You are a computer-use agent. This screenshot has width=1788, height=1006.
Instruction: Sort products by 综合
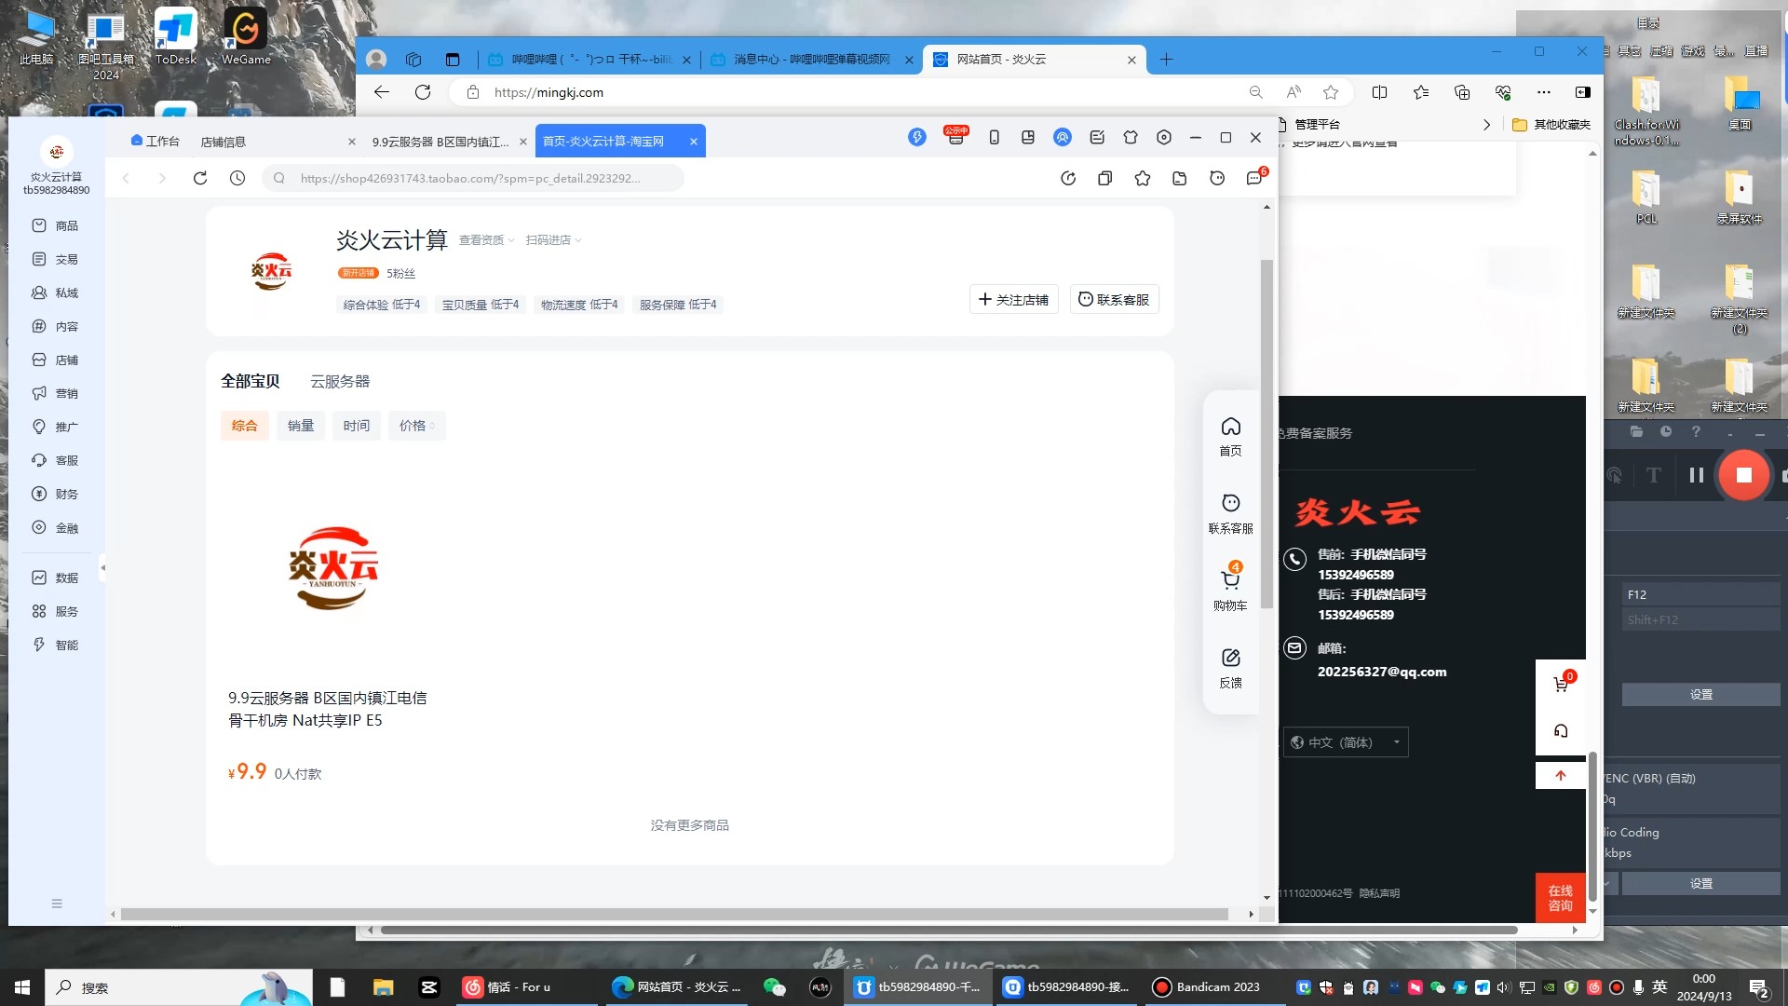[245, 426]
